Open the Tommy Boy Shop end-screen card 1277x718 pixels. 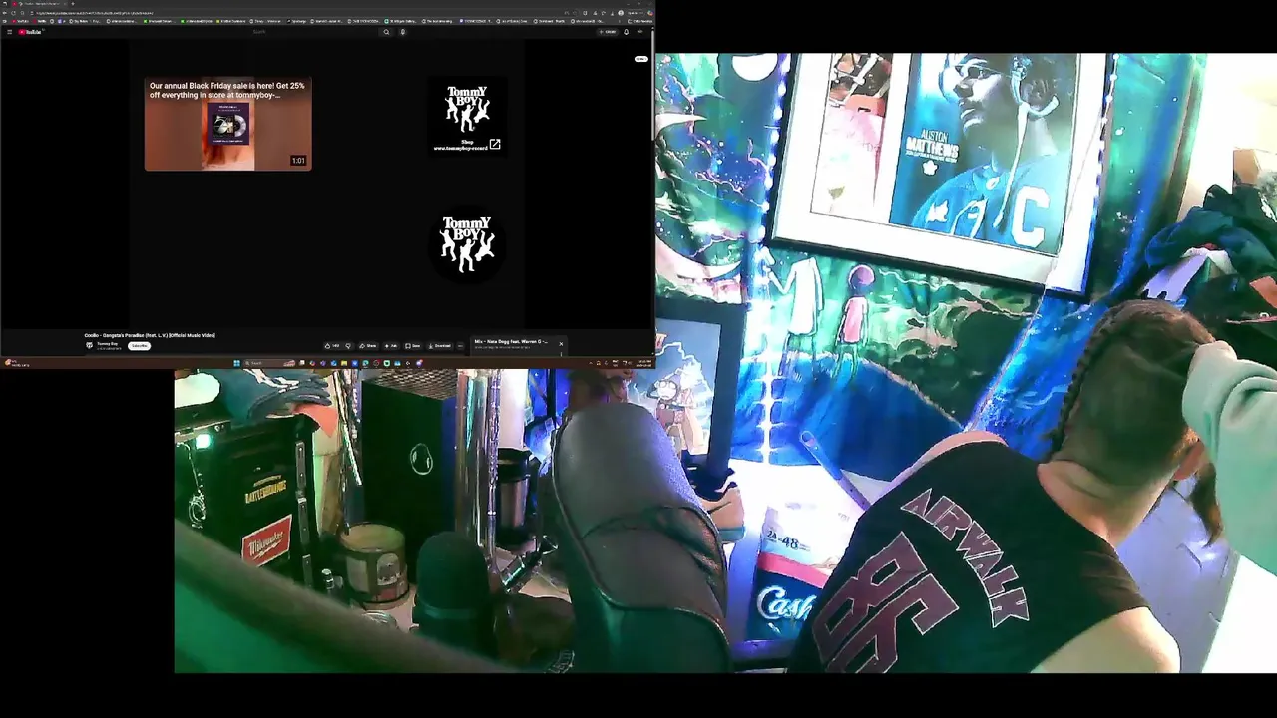467,118
